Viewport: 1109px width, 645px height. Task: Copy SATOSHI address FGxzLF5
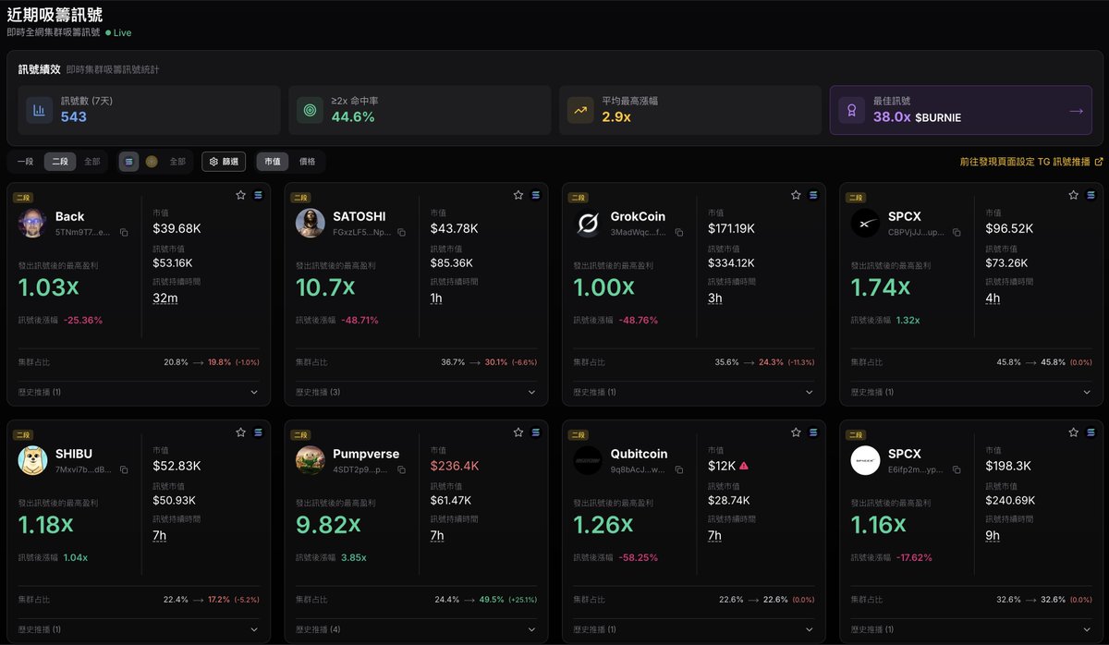point(401,233)
